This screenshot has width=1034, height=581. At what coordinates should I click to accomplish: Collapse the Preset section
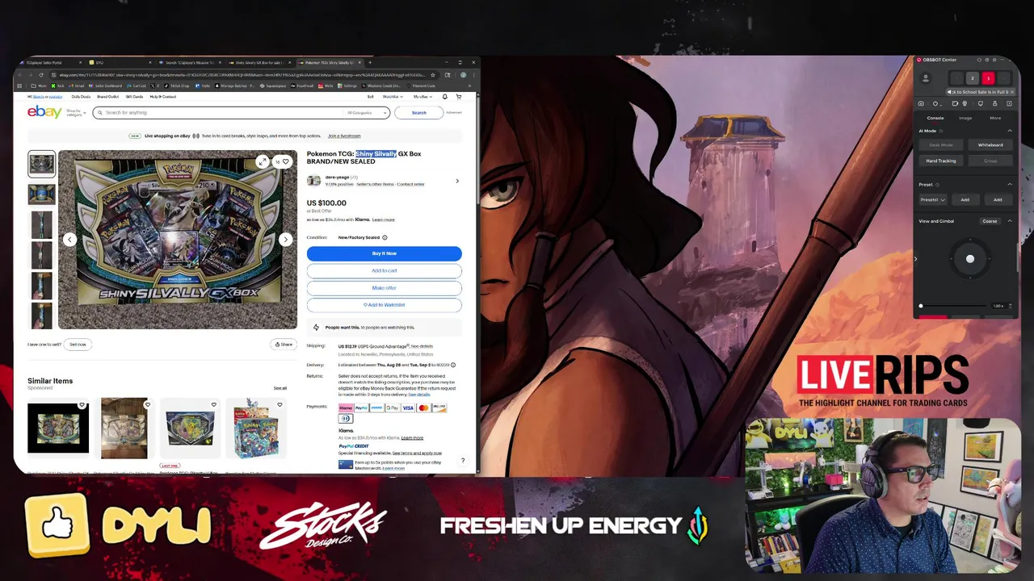pos(1009,185)
